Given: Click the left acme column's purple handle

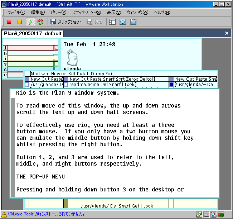Looking at the screenshot, I should (x=27, y=79).
